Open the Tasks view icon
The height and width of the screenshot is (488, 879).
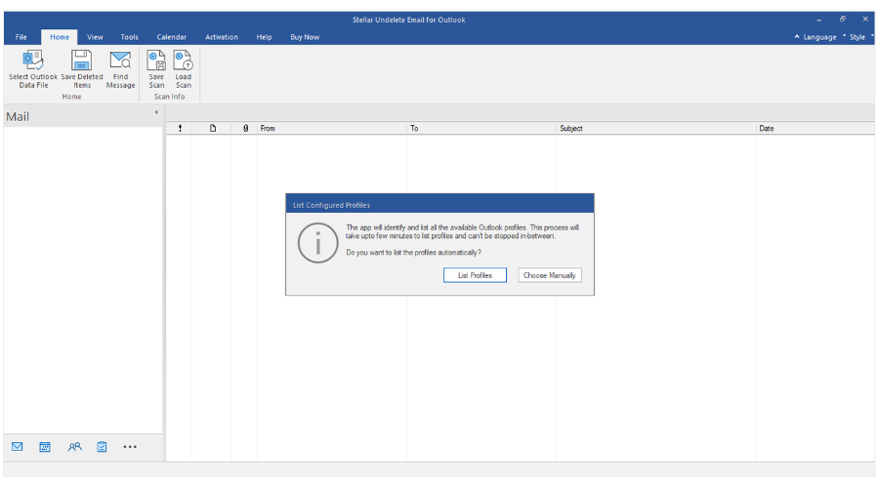click(102, 447)
